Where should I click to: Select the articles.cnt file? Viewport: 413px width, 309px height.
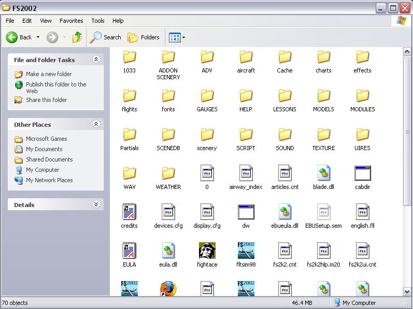[x=284, y=178]
